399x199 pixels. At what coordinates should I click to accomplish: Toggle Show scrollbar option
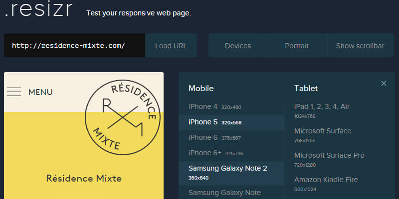[360, 46]
